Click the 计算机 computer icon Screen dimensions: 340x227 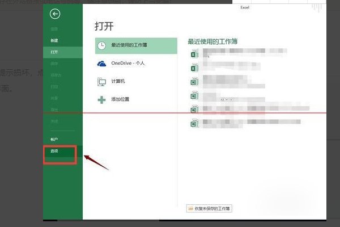(101, 82)
